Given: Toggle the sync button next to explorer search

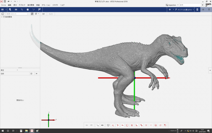Looking at the screenshot, I should (x=32, y=14).
